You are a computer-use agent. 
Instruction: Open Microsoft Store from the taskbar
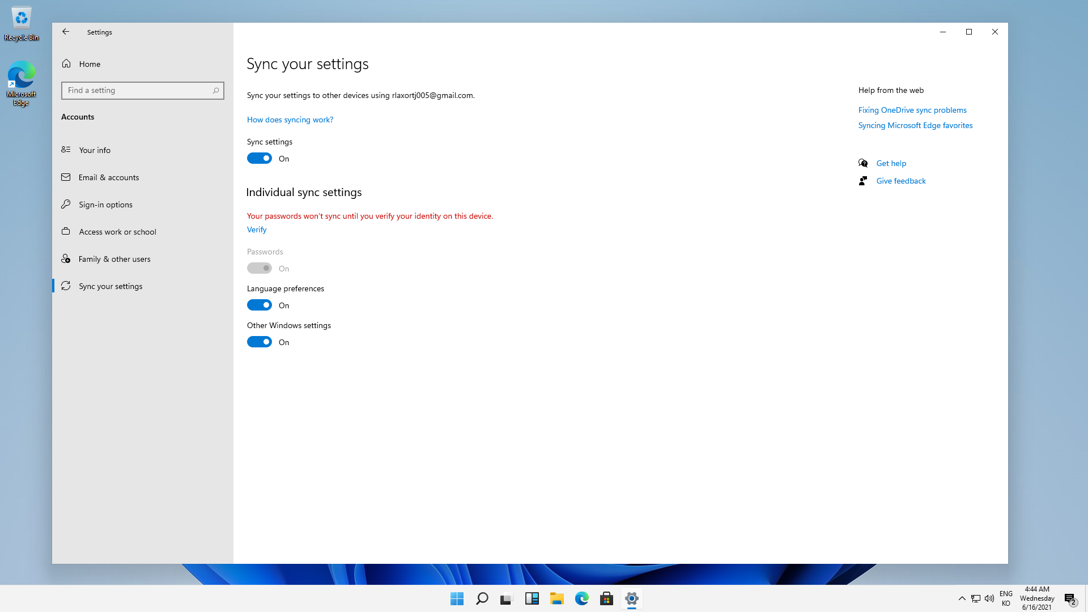606,598
